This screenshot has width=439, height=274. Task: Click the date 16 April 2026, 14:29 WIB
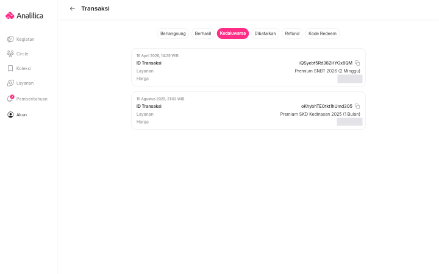tap(157, 55)
